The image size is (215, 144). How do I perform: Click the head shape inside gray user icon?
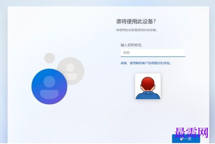(70, 67)
